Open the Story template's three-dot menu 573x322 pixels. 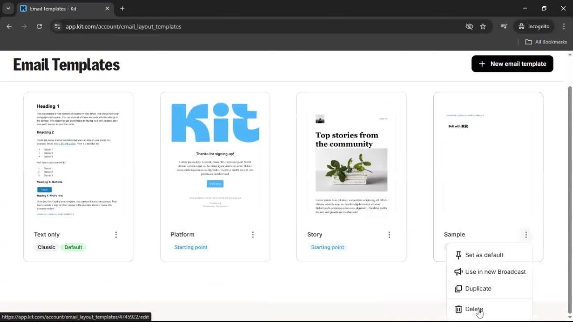(x=389, y=234)
